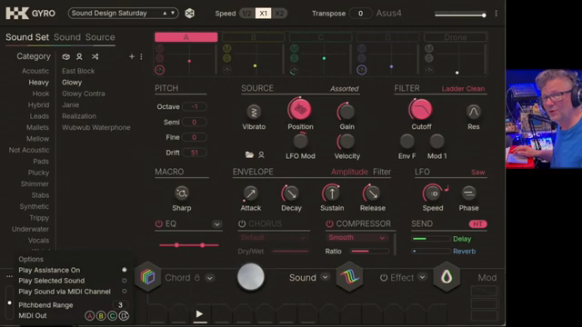Click the play button in the sequencer
Viewport: 582px width, 327px height.
point(199,314)
